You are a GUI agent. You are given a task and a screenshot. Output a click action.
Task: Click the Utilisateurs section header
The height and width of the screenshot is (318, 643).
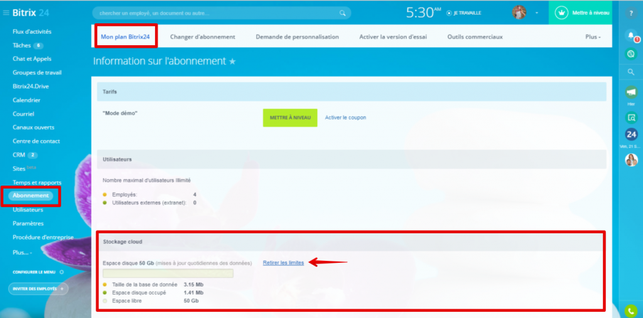click(x=352, y=159)
